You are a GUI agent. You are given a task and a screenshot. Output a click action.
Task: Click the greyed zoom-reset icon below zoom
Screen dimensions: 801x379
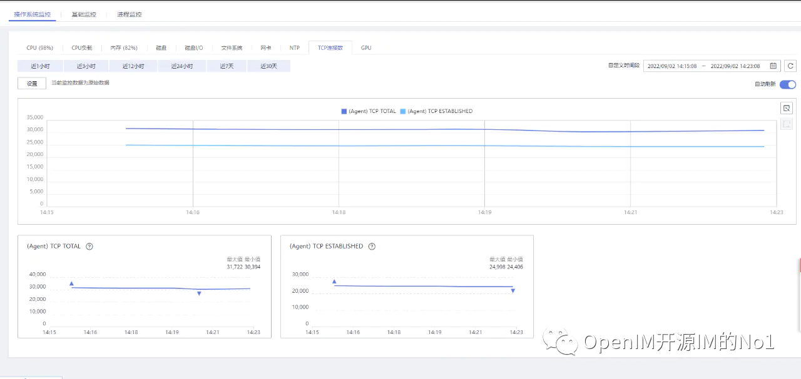[787, 124]
